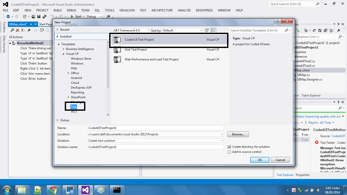
Task: Click the wrench properties icon in UIMap toolbar
Action: coord(29,30)
